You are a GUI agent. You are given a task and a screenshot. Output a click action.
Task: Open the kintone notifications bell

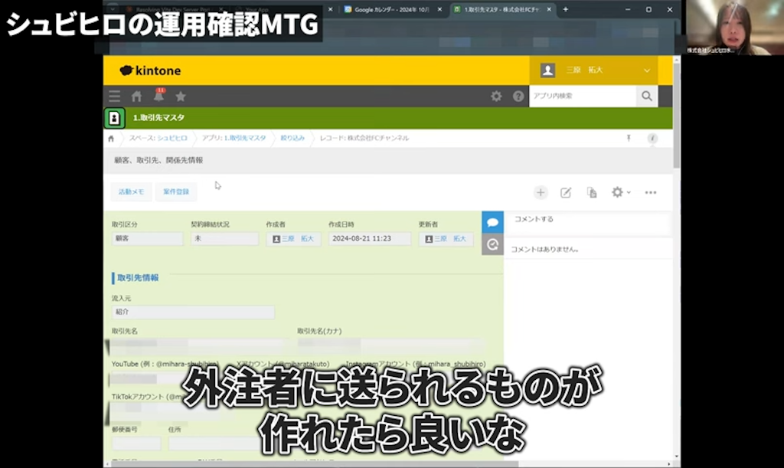(159, 97)
